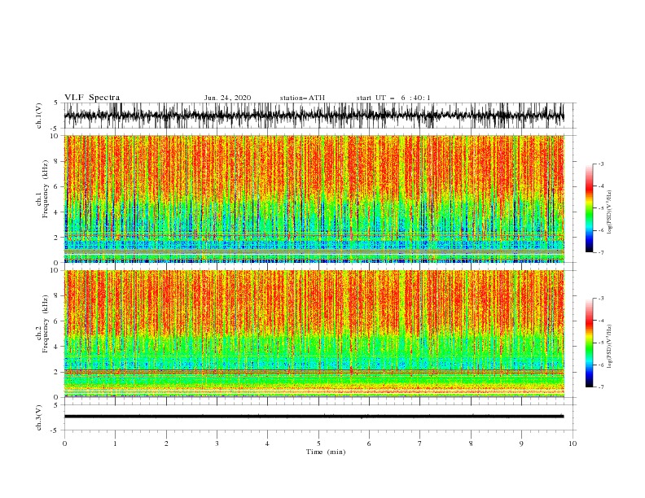Click time axis tick label "9"
The height and width of the screenshot is (498, 645).
[x=521, y=443]
